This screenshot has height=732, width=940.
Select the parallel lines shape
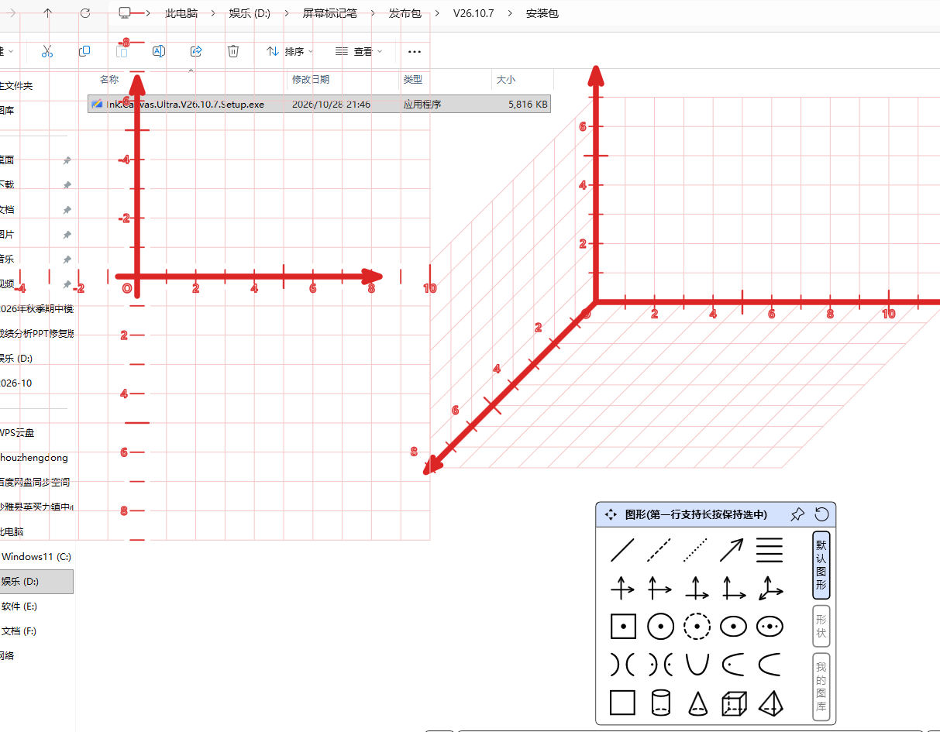769,550
